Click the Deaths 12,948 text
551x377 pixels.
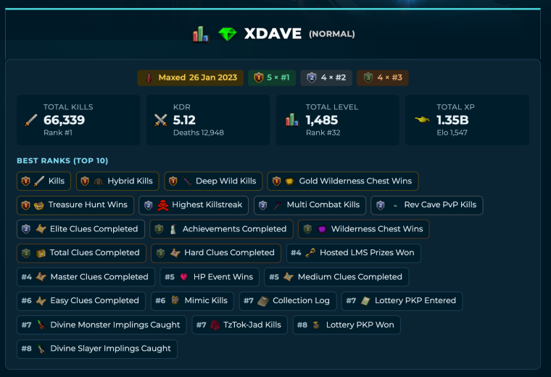pos(199,133)
